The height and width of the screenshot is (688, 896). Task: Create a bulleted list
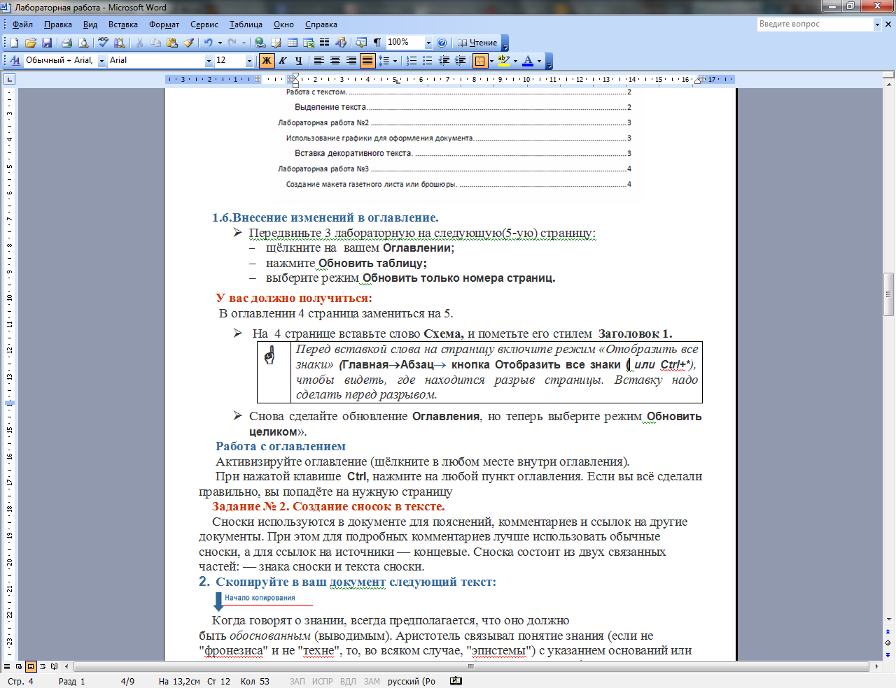428,61
